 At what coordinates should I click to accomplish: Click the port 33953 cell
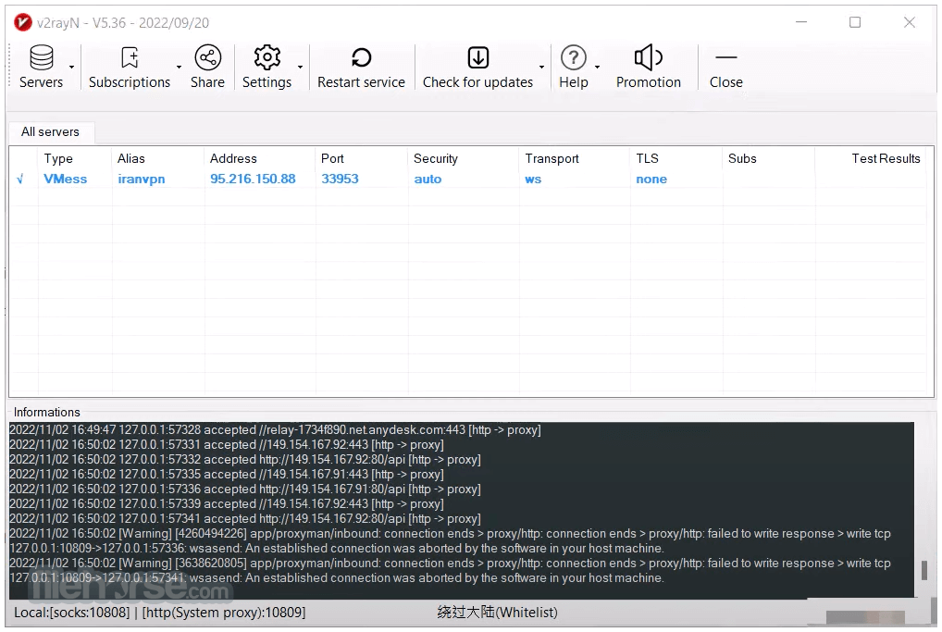coord(340,179)
